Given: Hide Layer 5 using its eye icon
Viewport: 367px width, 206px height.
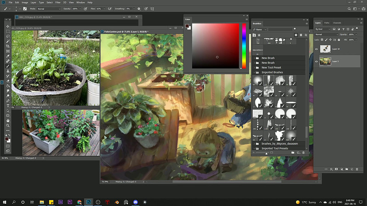Looking at the screenshot, I should (317, 61).
